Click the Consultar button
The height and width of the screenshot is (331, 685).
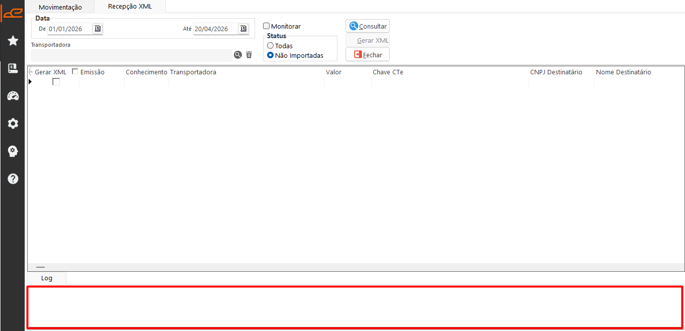[x=368, y=26]
